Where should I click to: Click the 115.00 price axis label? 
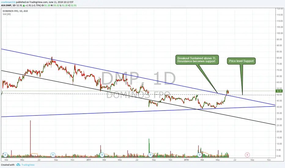[x=280, y=15]
